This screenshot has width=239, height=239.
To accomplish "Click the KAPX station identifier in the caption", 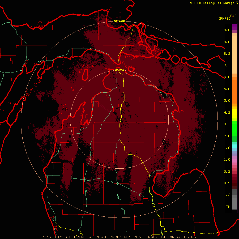I will (x=153, y=237).
